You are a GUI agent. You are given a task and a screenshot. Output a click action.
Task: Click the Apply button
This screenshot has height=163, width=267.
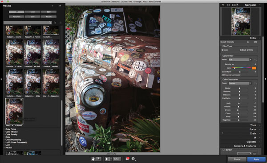[256, 159]
